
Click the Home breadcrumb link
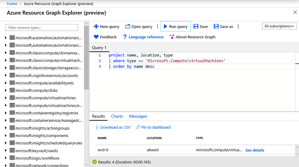click(12, 4)
